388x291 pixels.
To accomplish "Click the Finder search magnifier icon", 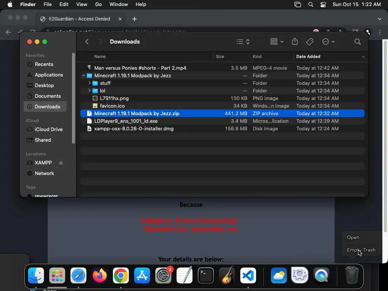I will [x=357, y=42].
